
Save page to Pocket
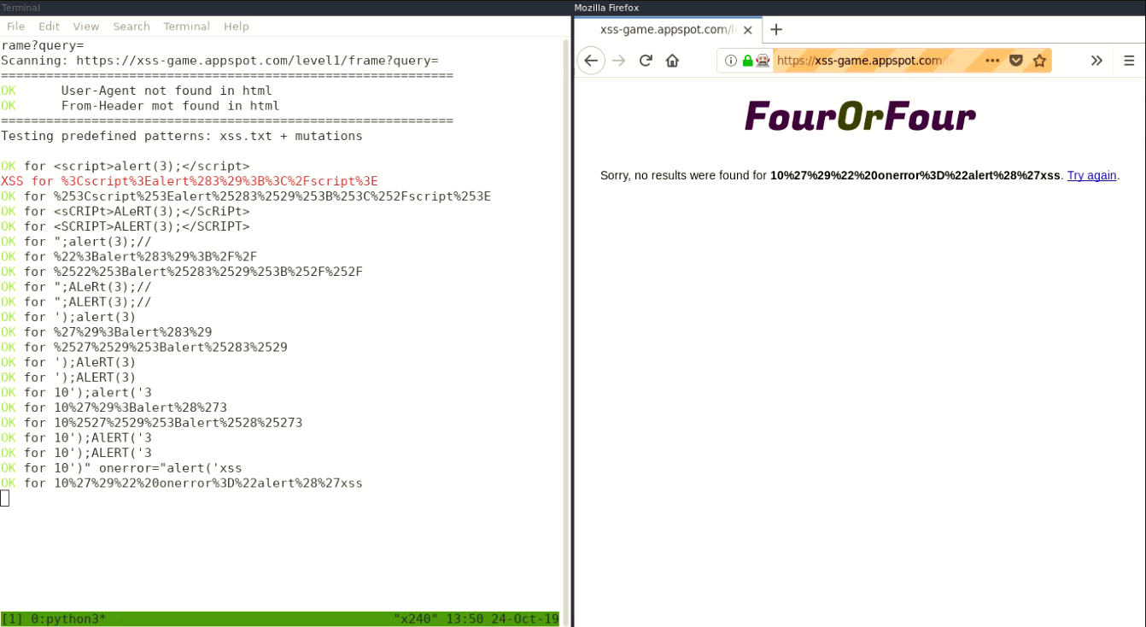(1016, 61)
